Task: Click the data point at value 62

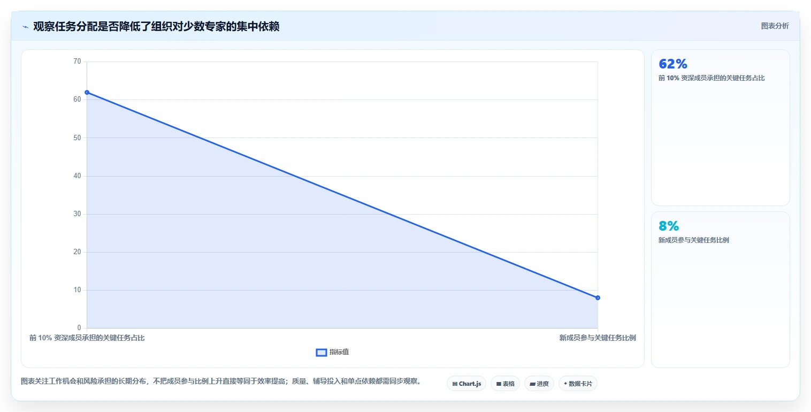Action: point(87,92)
